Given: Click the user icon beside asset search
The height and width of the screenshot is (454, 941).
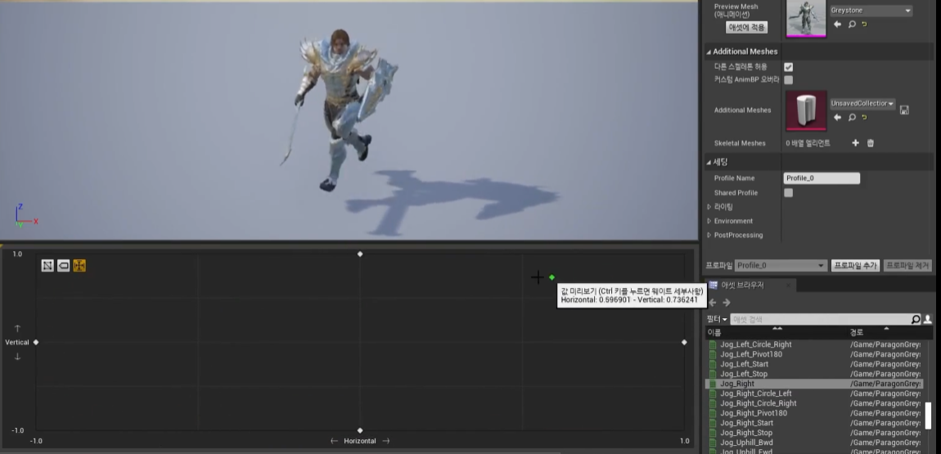Looking at the screenshot, I should 928,320.
